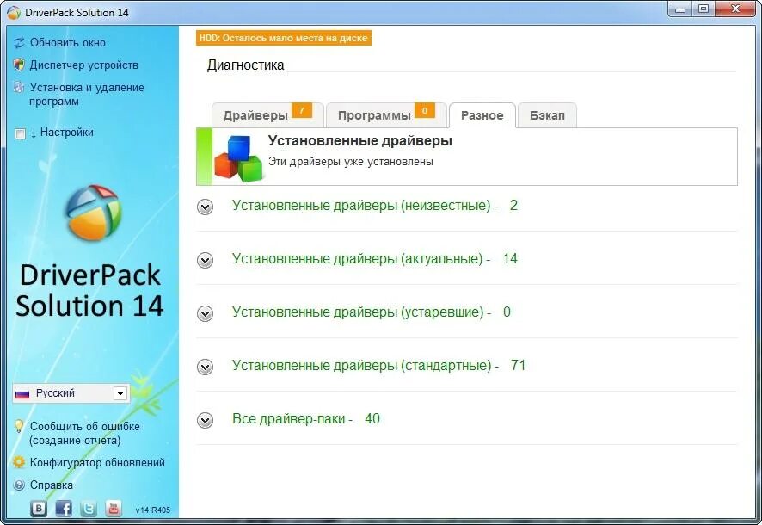Expand the стандартные drivers list
The image size is (762, 525).
[205, 367]
